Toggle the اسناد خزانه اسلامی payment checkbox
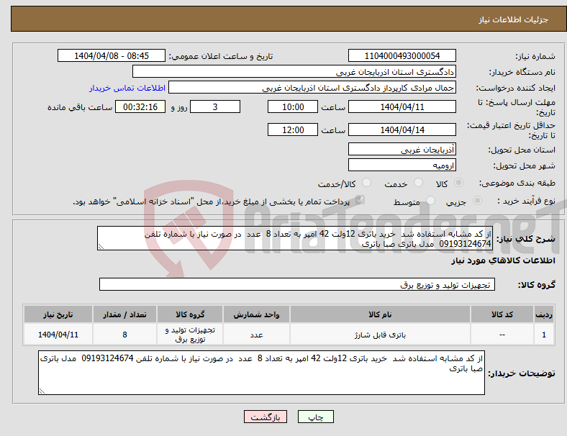This screenshot has height=436, width=567. (360, 200)
